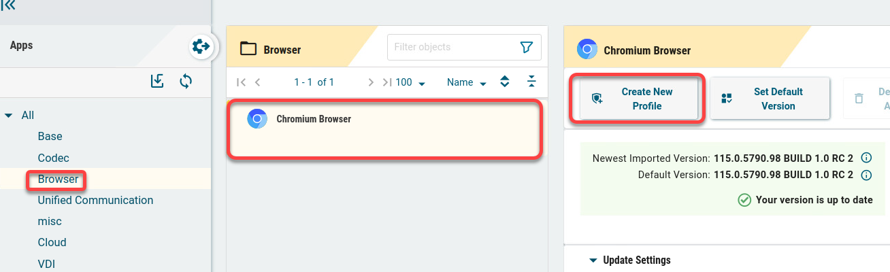Open the page size 100 dropdown
This screenshot has height=272, width=890.
point(410,82)
